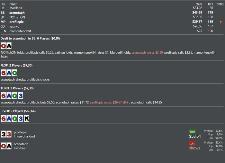Click the red note flag beside profilepic

click(221, 22)
